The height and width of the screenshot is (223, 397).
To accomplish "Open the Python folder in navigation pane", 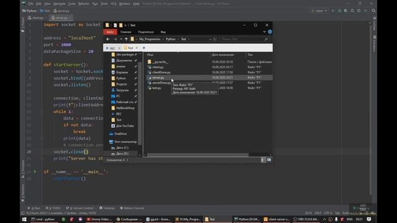I will (x=121, y=79).
